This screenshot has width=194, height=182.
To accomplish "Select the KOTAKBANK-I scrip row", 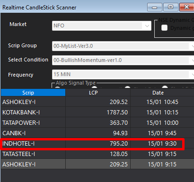I will pos(97,113).
